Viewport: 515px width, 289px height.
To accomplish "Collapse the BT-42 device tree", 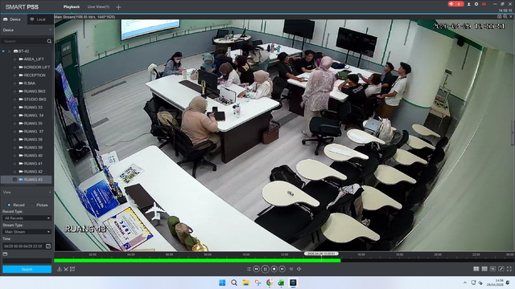I will [3, 51].
